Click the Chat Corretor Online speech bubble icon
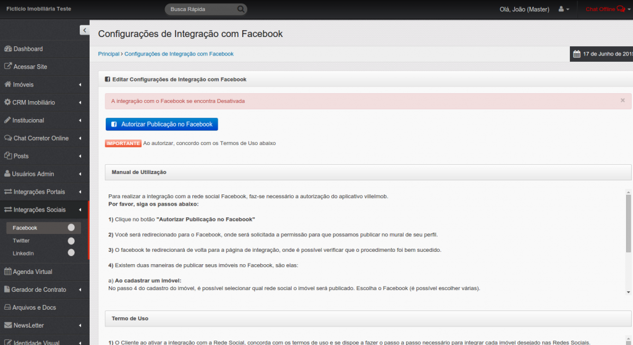Screen dimensions: 633x345 point(8,138)
